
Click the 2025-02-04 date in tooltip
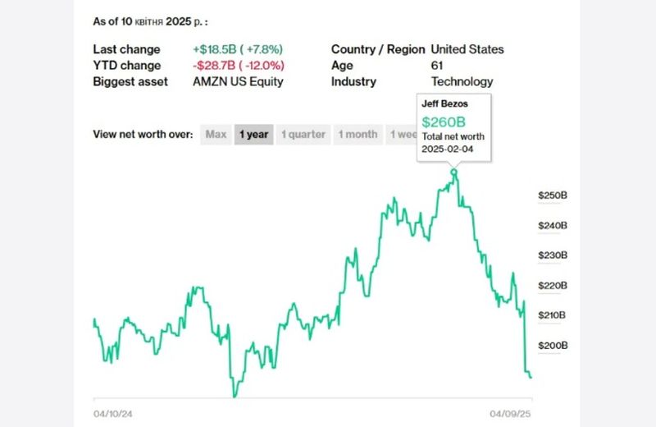tap(449, 149)
